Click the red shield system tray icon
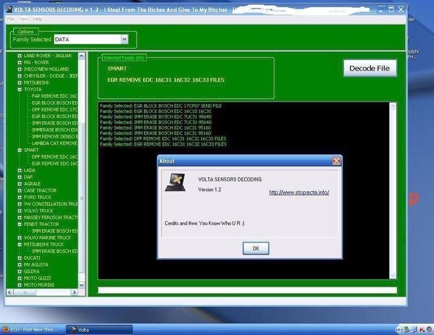 422,330
